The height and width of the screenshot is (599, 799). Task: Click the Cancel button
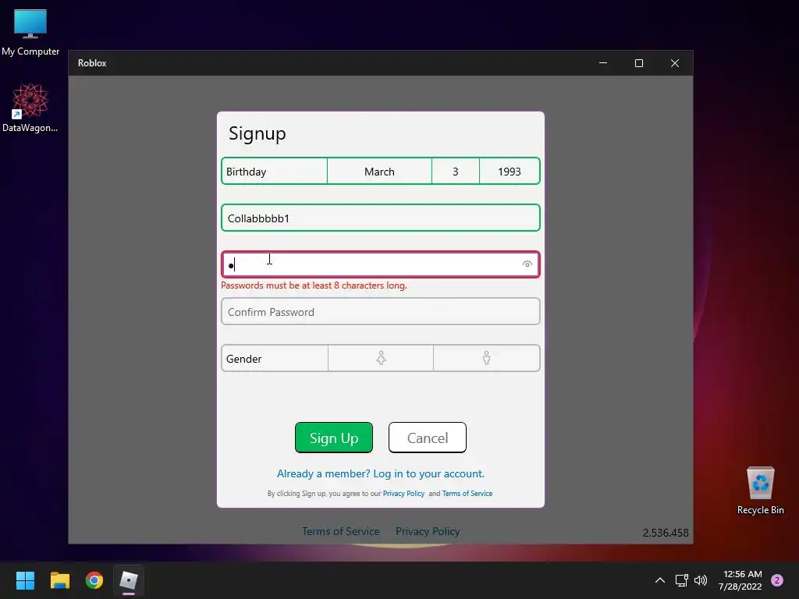428,438
